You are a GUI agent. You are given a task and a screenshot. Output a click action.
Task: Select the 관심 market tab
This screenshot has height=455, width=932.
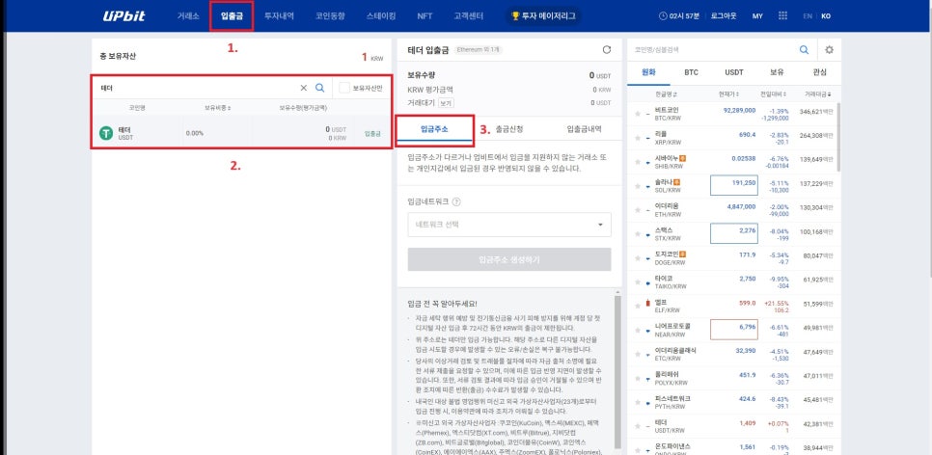pyautogui.click(x=820, y=72)
